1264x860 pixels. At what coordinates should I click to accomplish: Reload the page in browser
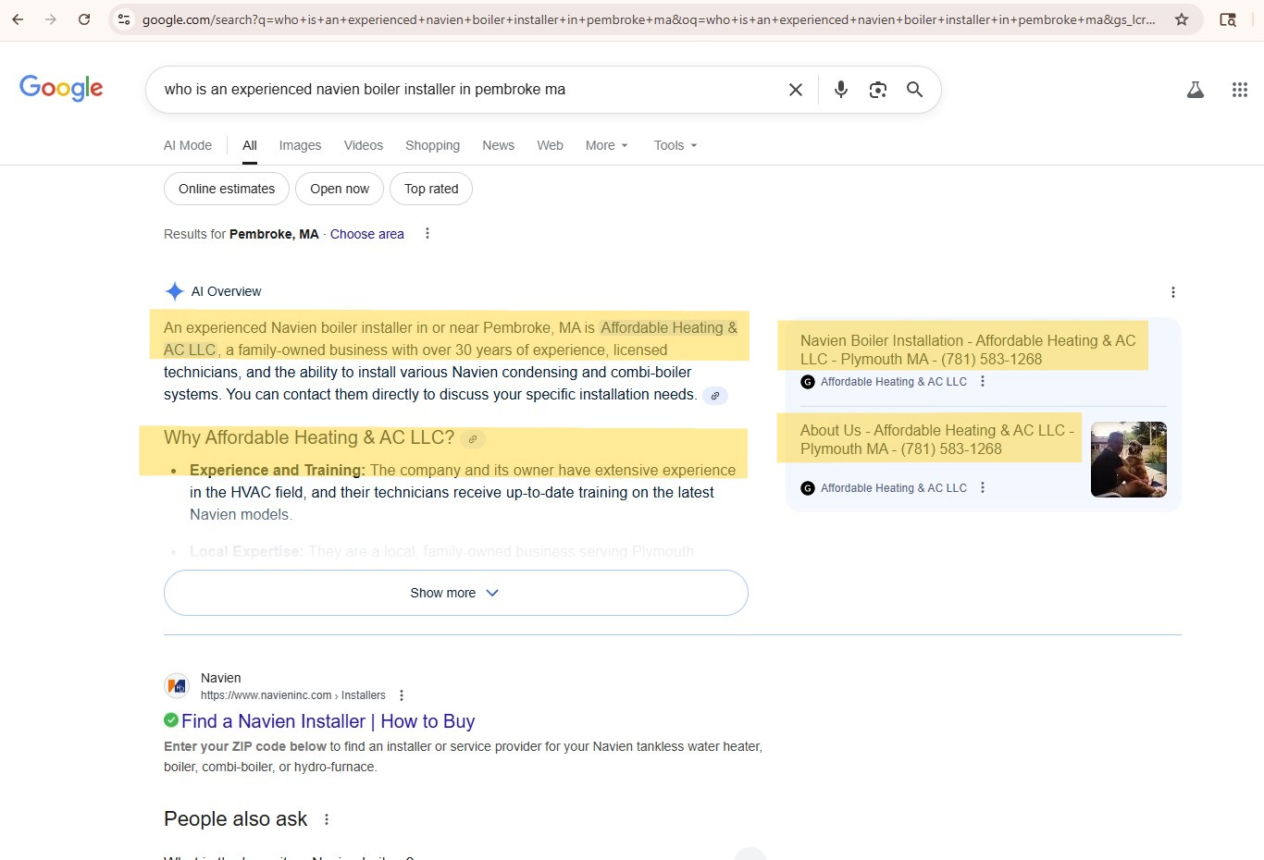[84, 19]
